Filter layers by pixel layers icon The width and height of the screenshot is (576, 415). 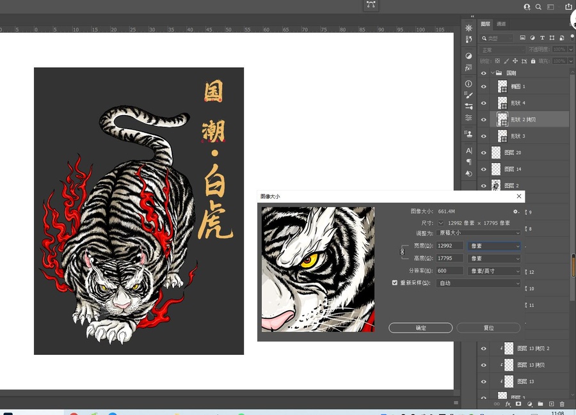coord(522,38)
